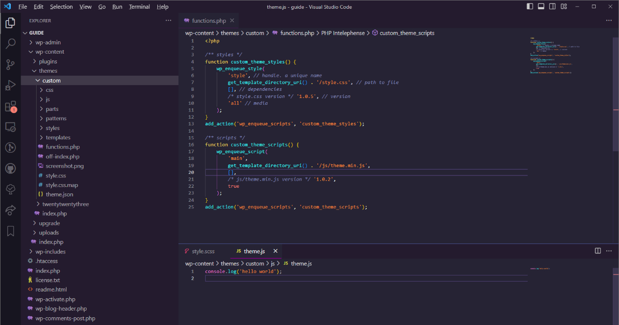Expand the wp-includes folder
619x325 pixels.
pyautogui.click(x=100, y=252)
